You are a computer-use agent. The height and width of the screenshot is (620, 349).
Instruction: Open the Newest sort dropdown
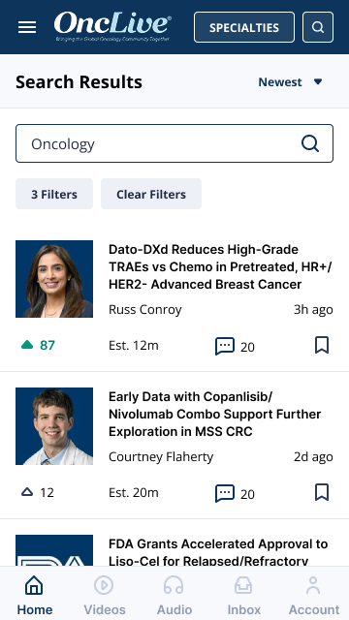(x=291, y=81)
